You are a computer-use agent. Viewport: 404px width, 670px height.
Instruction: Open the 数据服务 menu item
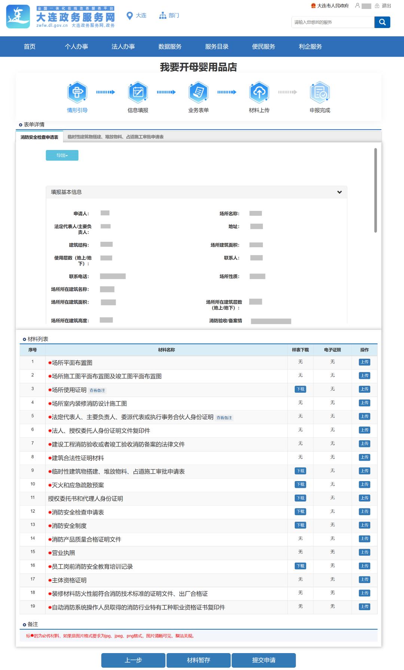point(170,47)
